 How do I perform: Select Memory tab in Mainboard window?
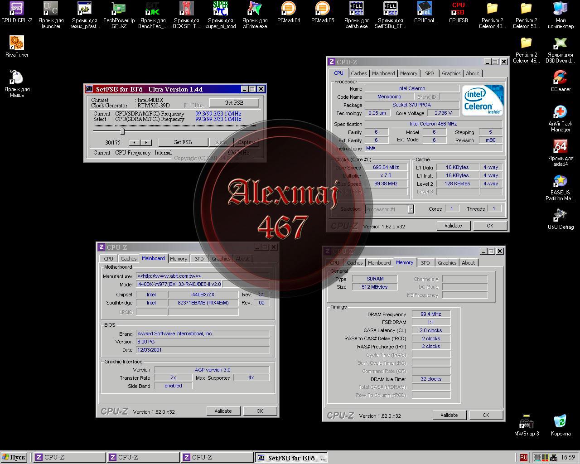(179, 259)
